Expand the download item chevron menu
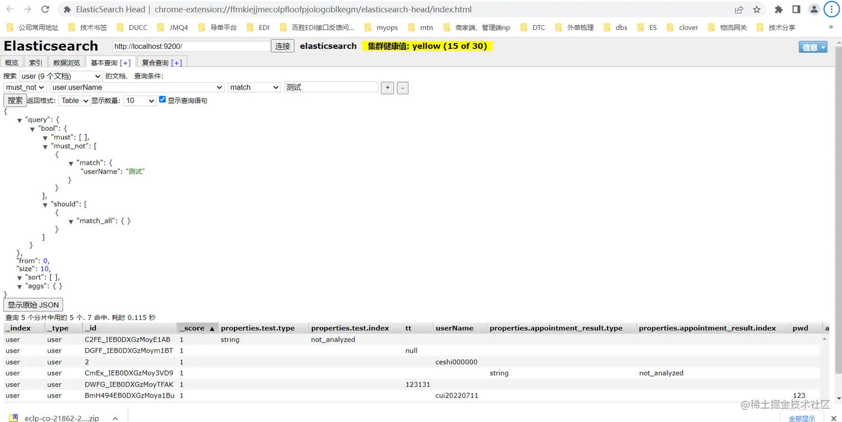Image resolution: width=842 pixels, height=422 pixels. click(115, 418)
